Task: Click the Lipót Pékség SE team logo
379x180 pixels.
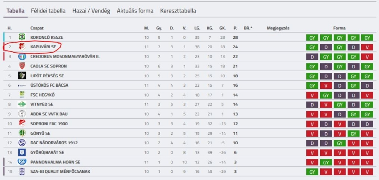Action: (x=22, y=75)
